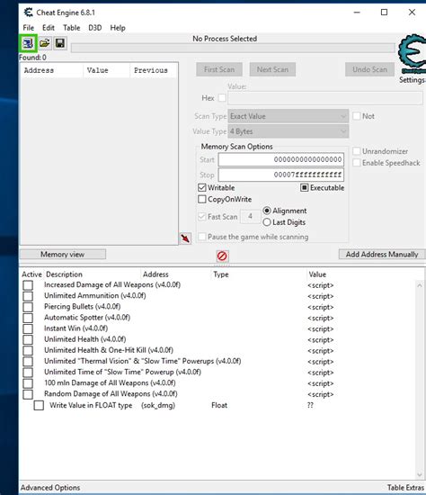Toggle the Writable checkbox

[x=202, y=188]
